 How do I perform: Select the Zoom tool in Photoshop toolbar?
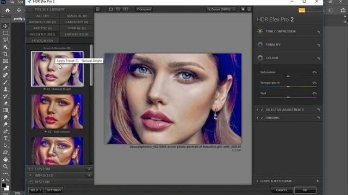pos(5,166)
